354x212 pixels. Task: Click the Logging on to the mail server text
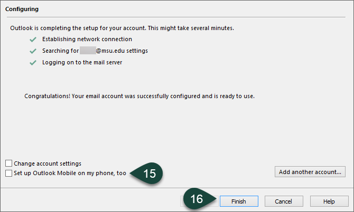coord(83,62)
